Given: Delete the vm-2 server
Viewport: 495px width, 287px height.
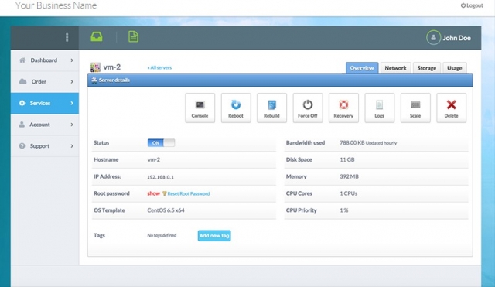Looking at the screenshot, I should [x=452, y=108].
